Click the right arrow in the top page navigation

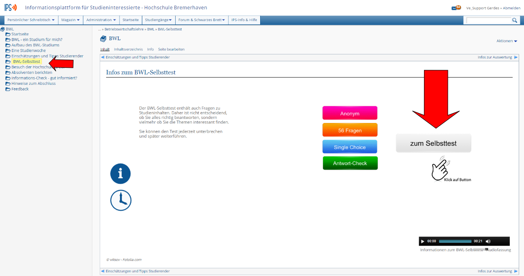pos(516,57)
